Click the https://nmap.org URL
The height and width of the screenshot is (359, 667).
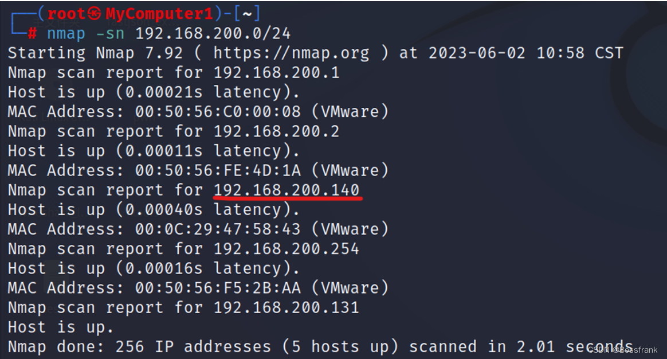(x=292, y=53)
